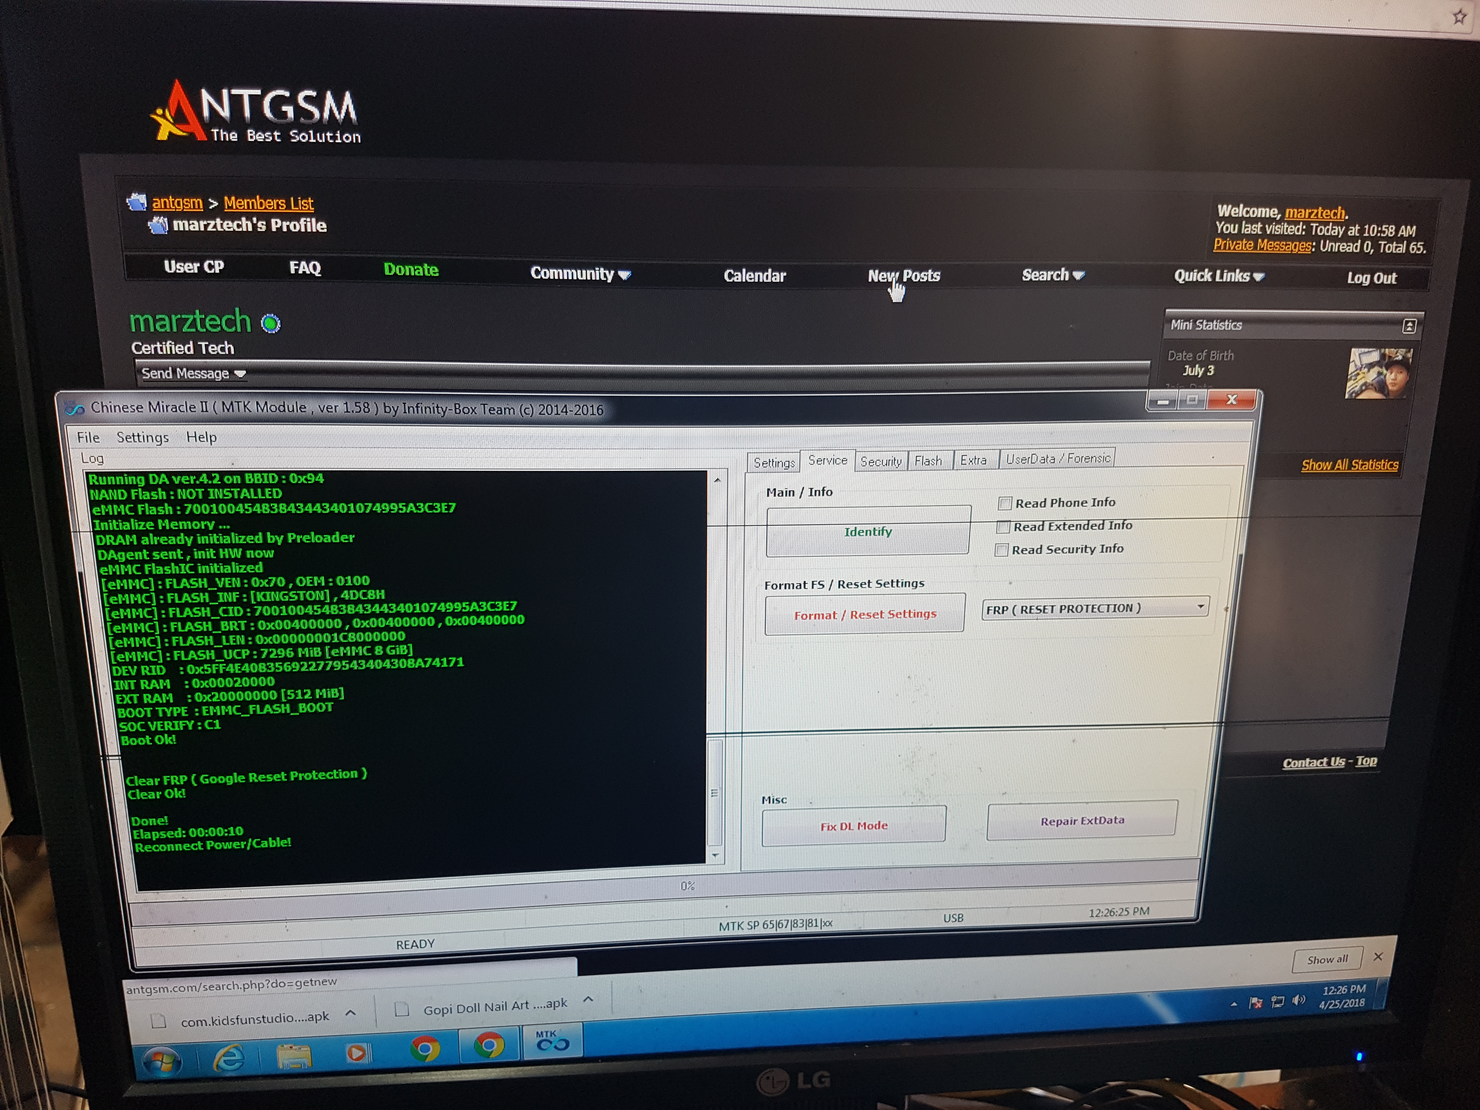Click the Contact Us footer link
The image size is (1480, 1110).
(1313, 763)
